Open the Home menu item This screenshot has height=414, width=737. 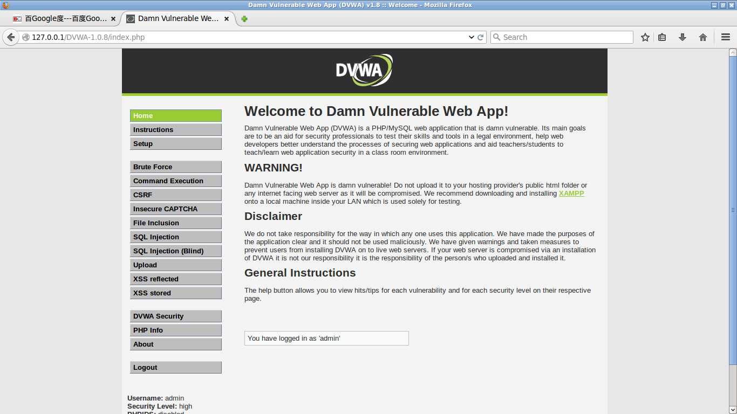coord(176,116)
